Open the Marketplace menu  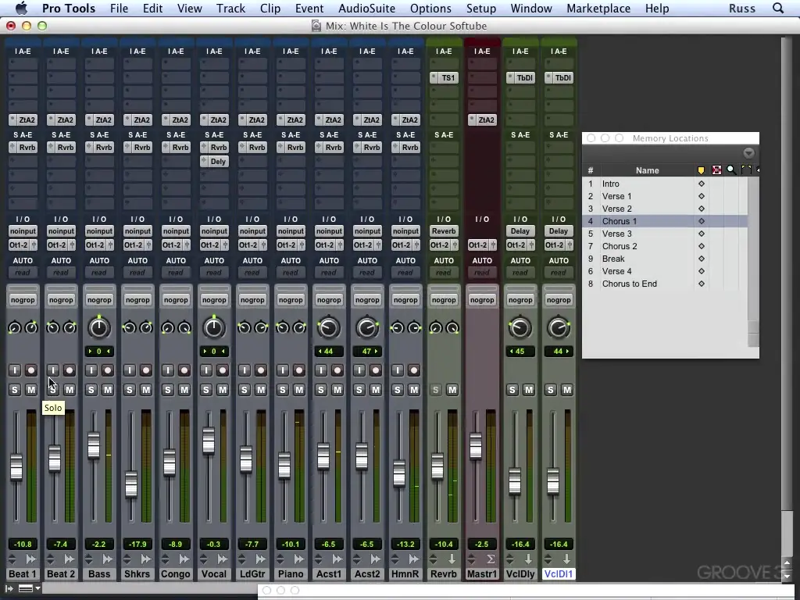[598, 8]
